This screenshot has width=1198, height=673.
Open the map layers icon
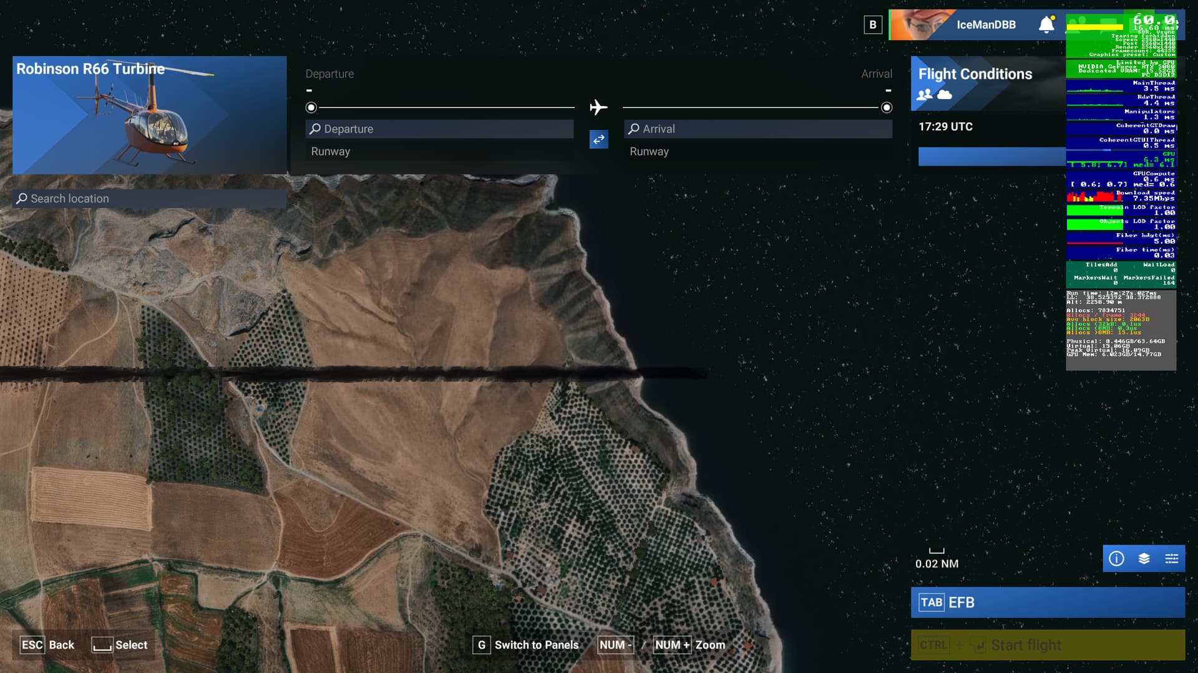[x=1144, y=559]
